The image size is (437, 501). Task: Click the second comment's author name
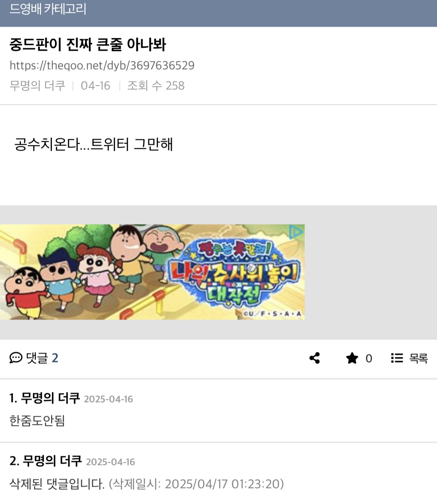52,461
